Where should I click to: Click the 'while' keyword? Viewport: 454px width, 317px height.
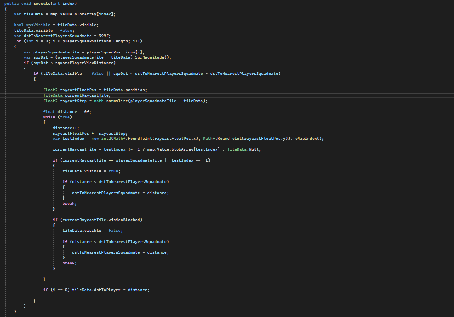coord(49,117)
